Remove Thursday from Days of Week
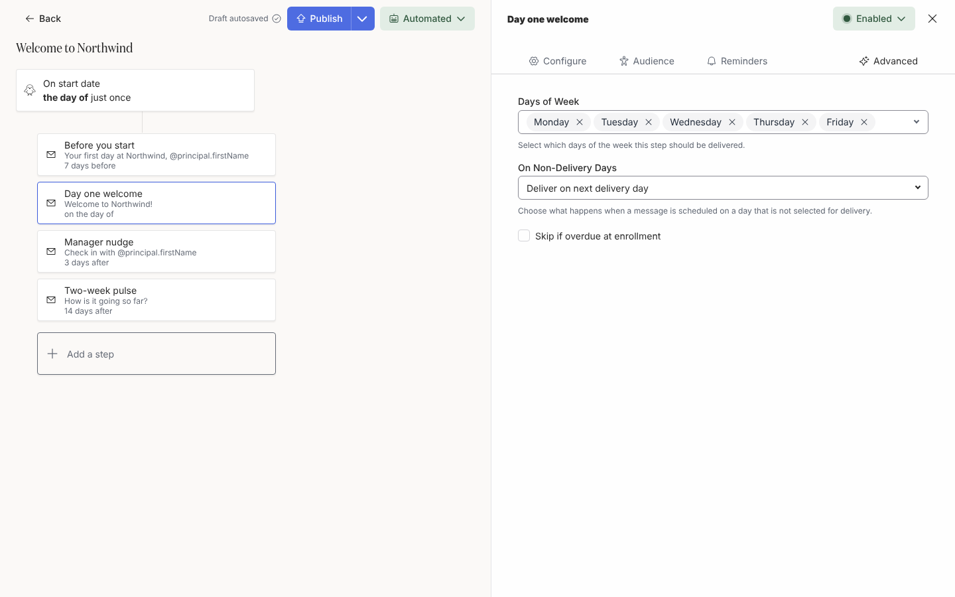 805,122
